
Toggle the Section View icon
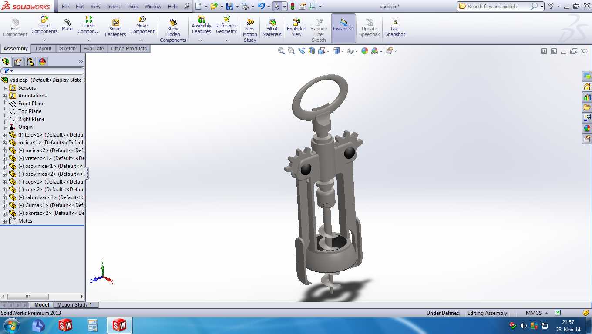point(312,51)
